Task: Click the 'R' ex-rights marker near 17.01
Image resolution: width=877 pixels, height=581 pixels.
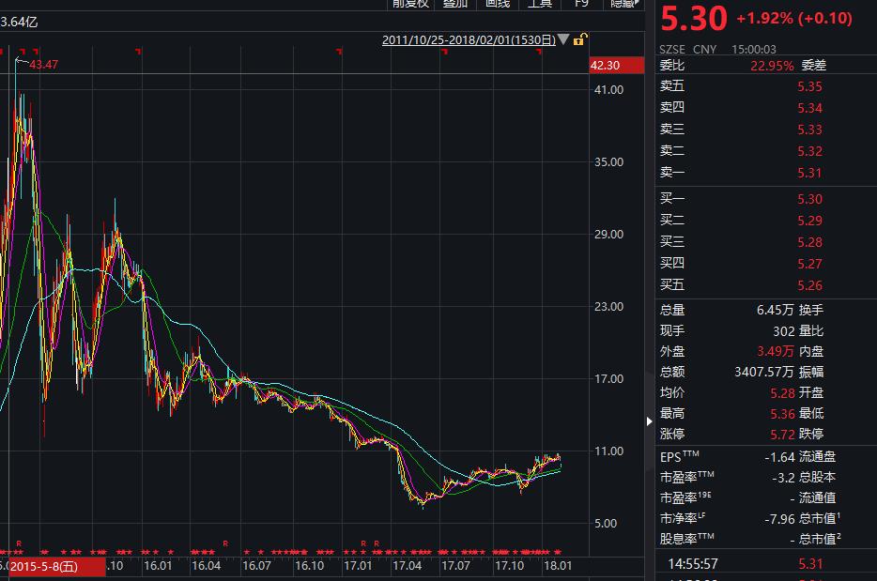Action: pos(363,543)
